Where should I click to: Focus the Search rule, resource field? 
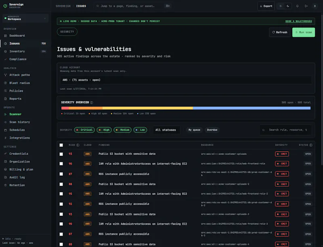[x=285, y=130]
